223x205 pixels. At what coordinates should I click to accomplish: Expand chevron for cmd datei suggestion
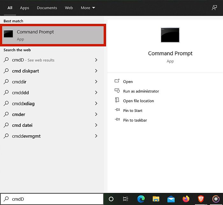click(96, 125)
